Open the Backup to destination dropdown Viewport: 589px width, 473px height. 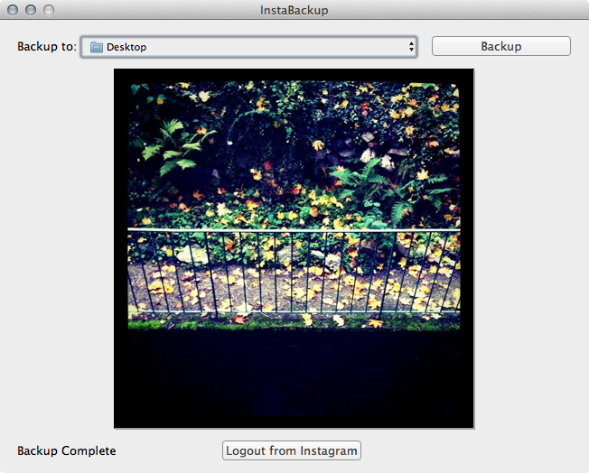coord(249,47)
